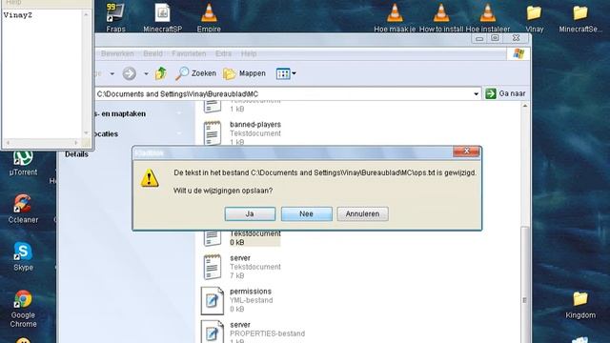
Task: Open the MinecraftSP desktop icon
Action: 162,17
